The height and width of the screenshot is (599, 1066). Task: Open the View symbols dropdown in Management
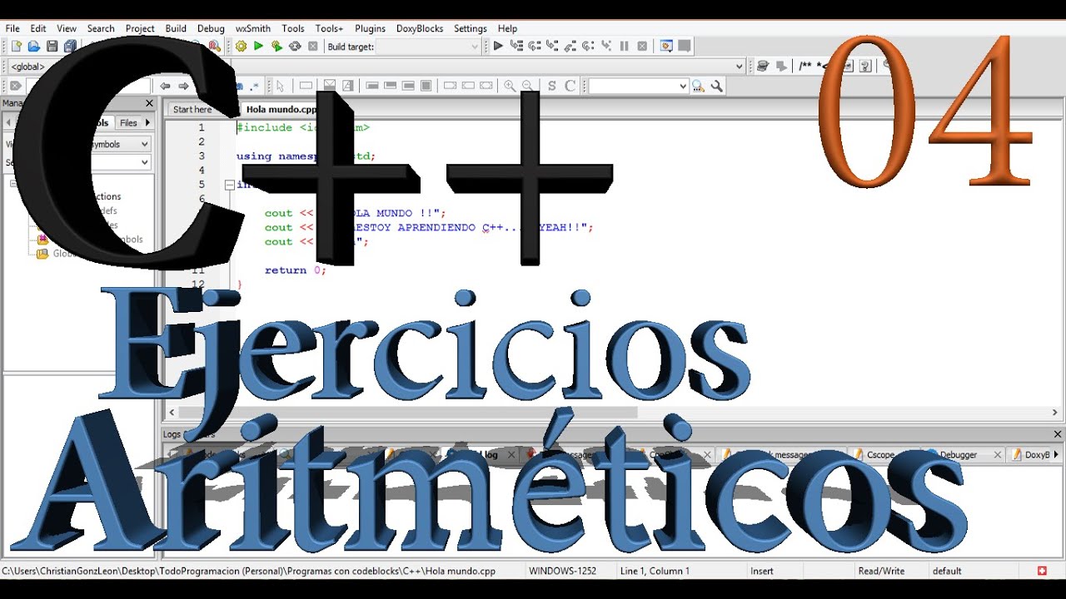coord(145,144)
